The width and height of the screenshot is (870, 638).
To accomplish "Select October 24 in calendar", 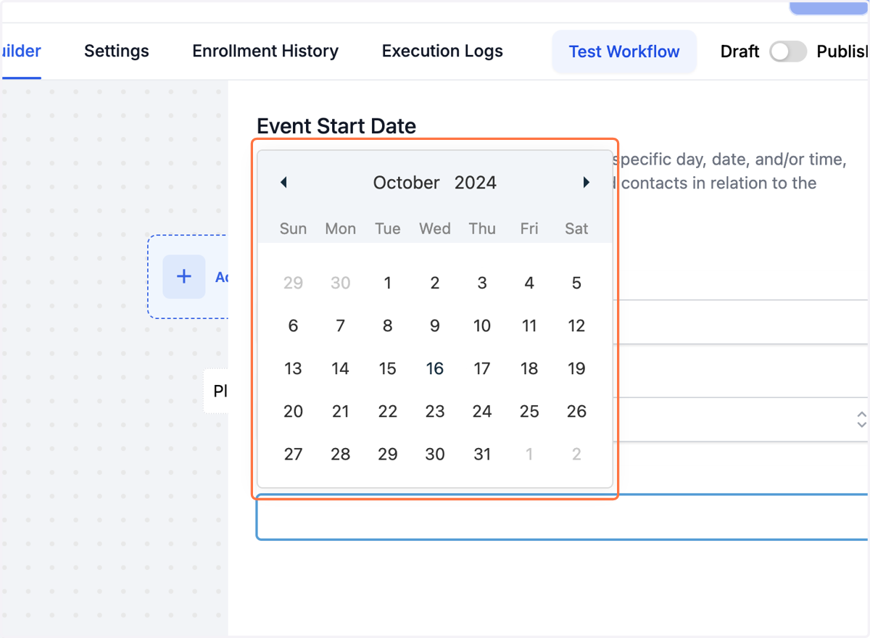I will [x=482, y=411].
